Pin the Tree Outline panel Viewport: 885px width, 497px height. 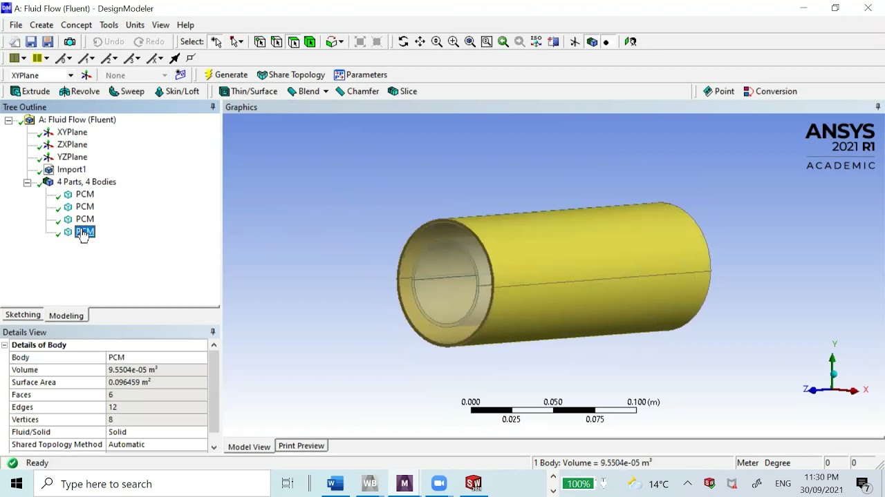click(x=213, y=107)
